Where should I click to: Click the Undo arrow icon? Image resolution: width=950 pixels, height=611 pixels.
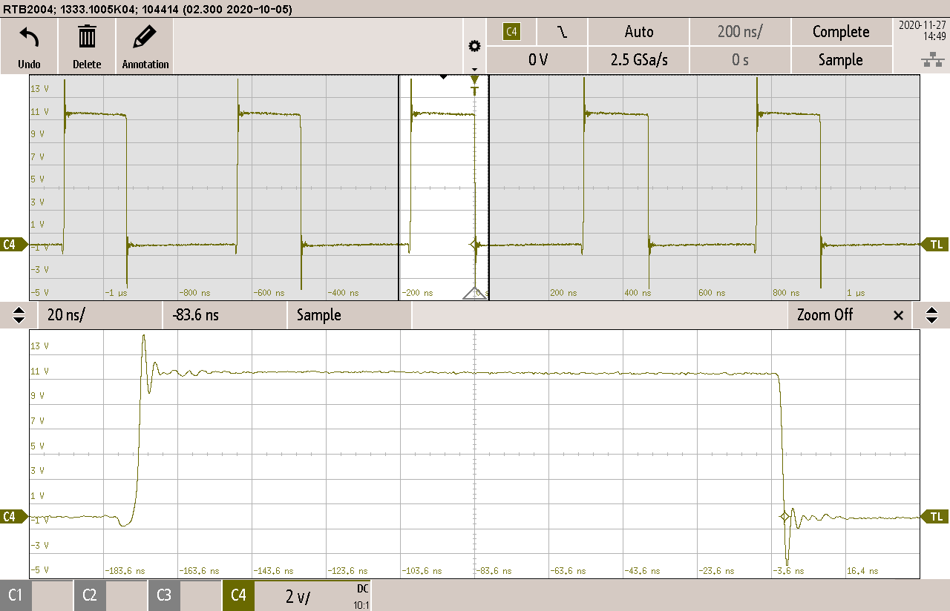point(29,37)
